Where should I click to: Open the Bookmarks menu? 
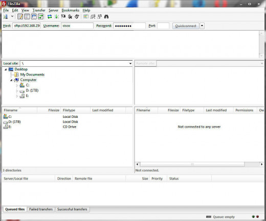[x=71, y=10]
